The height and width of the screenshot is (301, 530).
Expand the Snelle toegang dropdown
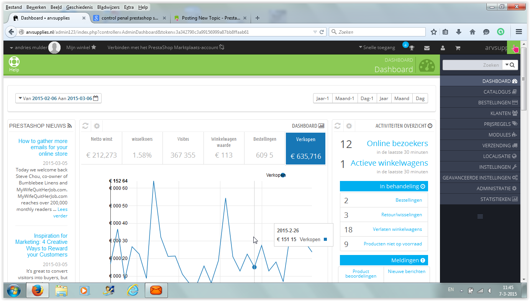(x=377, y=48)
